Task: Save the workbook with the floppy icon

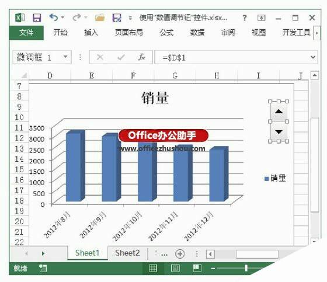Action: click(37, 18)
